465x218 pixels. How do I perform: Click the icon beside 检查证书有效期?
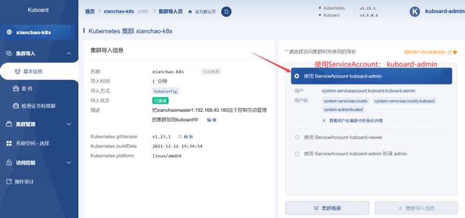(x=16, y=106)
